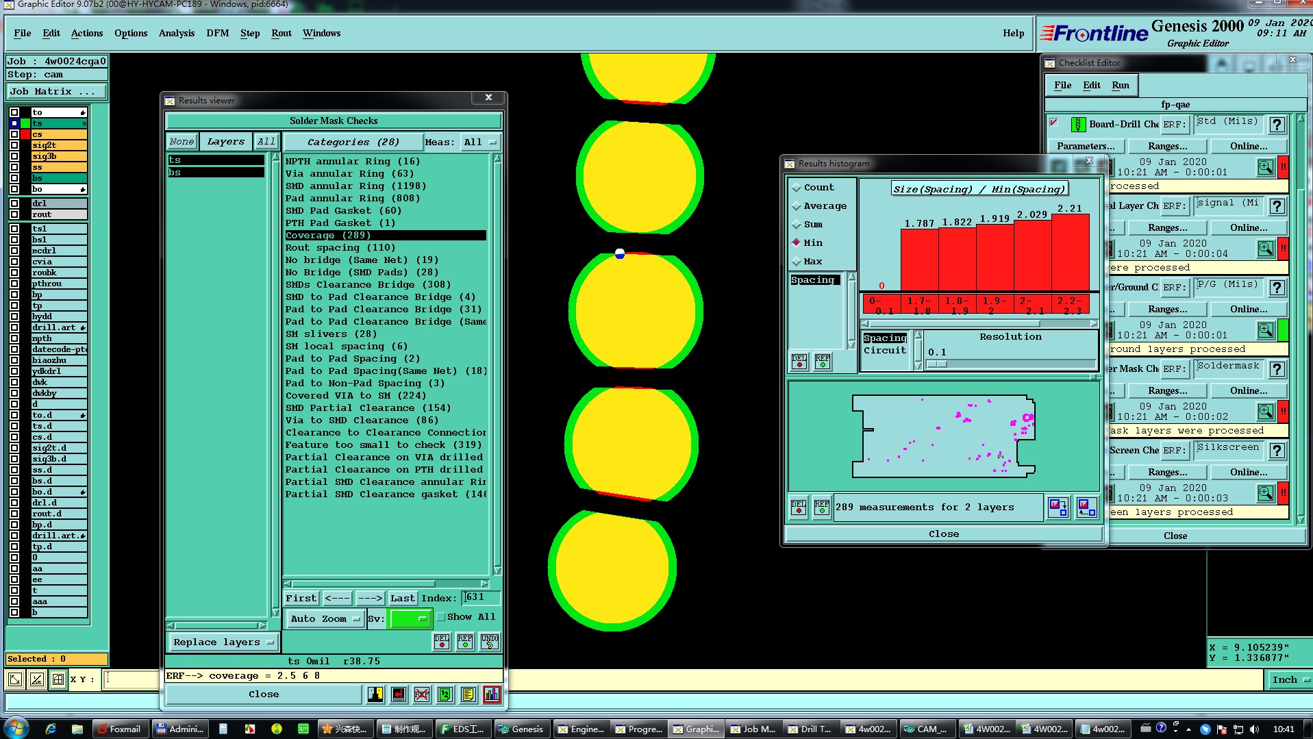Select bs layer in Results viewer list
Viewport: 1313px width, 739px height.
click(216, 173)
